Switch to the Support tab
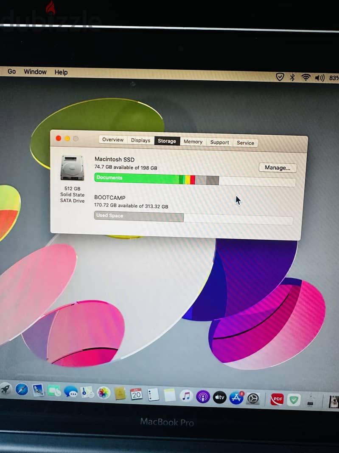Image resolution: width=339 pixels, height=453 pixels. click(219, 142)
